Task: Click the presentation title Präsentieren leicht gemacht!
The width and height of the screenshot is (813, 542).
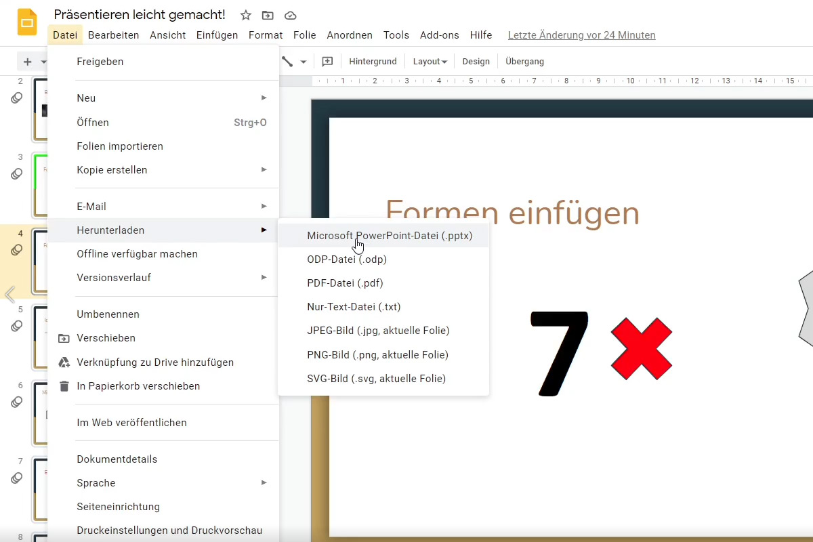Action: tap(140, 15)
